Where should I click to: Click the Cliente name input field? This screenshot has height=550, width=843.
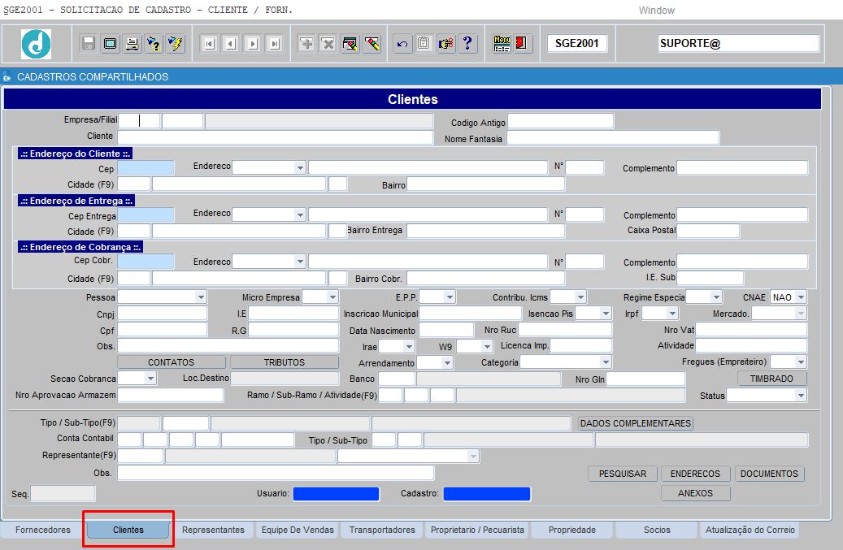[x=276, y=137]
